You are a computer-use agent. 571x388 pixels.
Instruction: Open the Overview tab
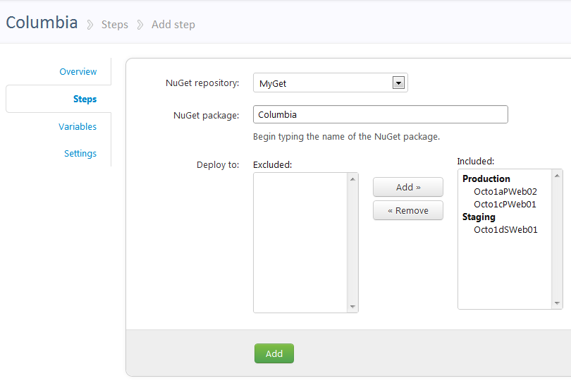(x=78, y=71)
